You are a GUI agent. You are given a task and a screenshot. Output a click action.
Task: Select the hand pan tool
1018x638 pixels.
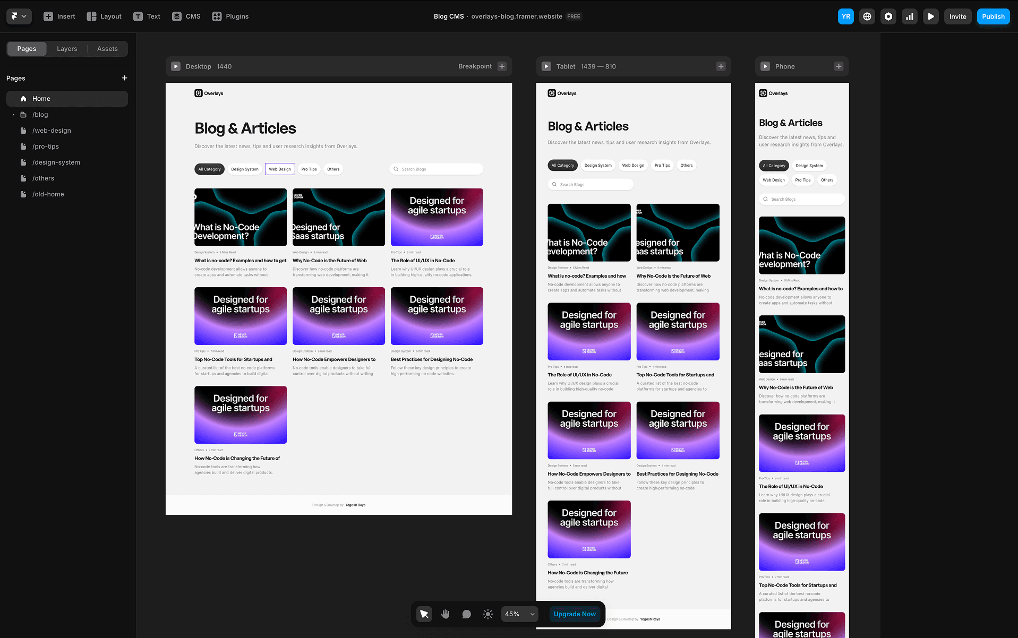[445, 614]
